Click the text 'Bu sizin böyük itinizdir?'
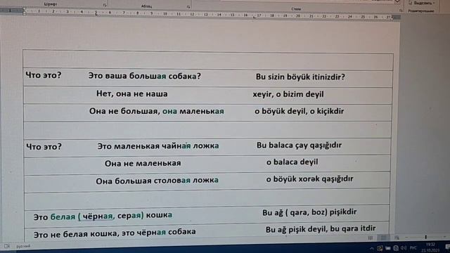The height and width of the screenshot is (253, 450). click(x=300, y=77)
